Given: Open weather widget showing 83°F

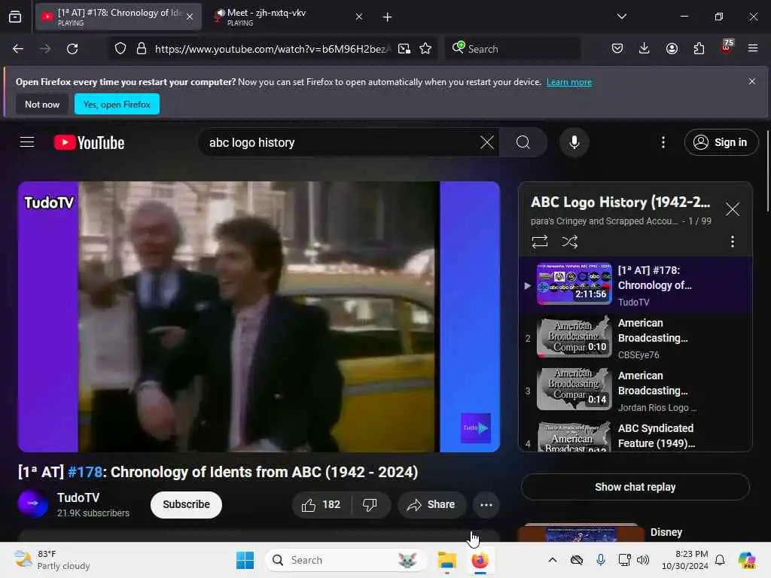Looking at the screenshot, I should pos(52,560).
